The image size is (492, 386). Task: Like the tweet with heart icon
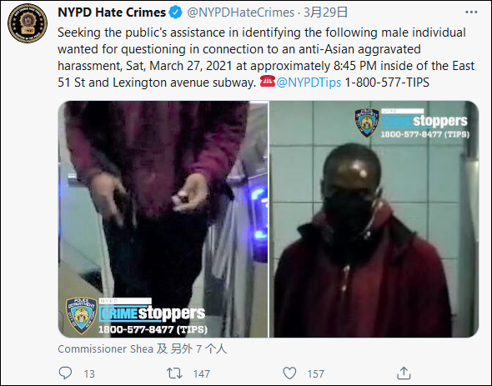(x=289, y=373)
